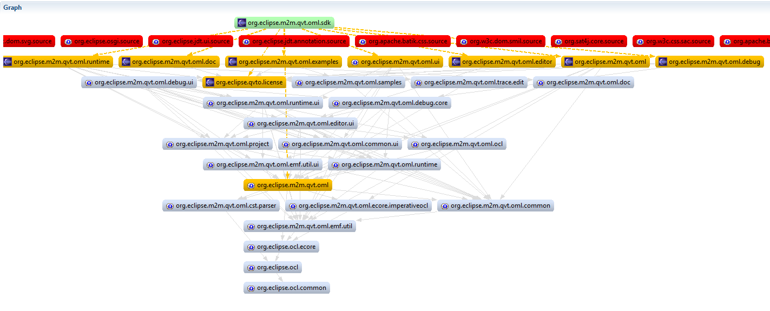The width and height of the screenshot is (770, 311).
Task: Click the feature icon on org.eclipse.m2m.qvt.oml.debug
Action: pyautogui.click(x=663, y=62)
